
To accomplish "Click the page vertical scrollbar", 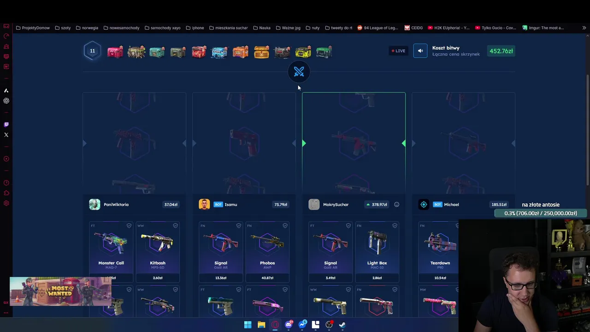I will (587, 129).
